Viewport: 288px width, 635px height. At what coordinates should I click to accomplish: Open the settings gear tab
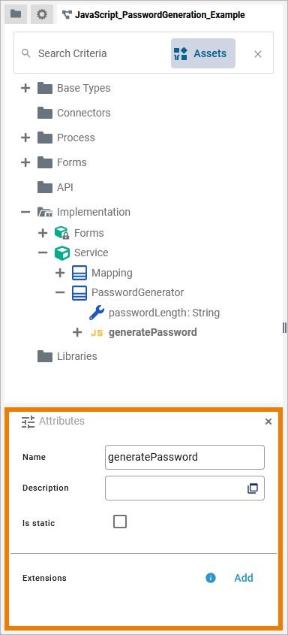[41, 14]
